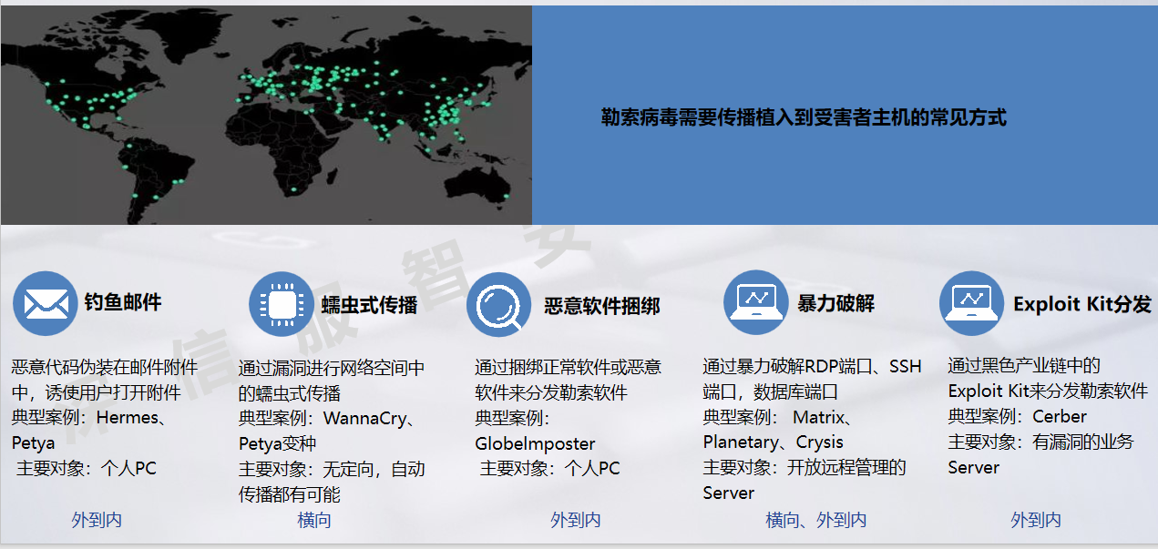Viewport: 1158px width, 549px height.
Task: Click 外到内 label under 恶意软件捆绑
Action: (x=576, y=520)
